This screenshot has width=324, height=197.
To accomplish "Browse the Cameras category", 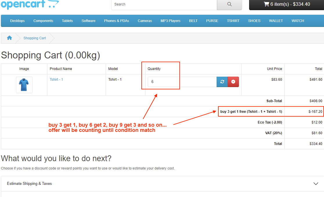I will [x=145, y=21].
